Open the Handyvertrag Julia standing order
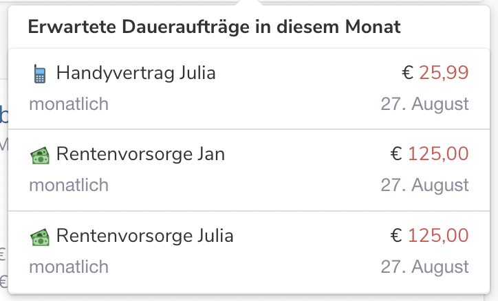498x301 pixels. coord(249,89)
